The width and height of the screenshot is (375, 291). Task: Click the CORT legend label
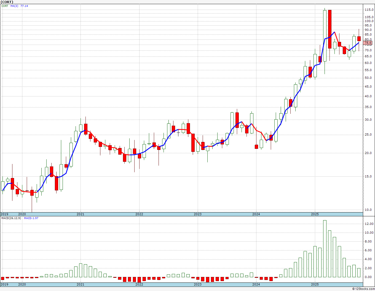point(5,6)
